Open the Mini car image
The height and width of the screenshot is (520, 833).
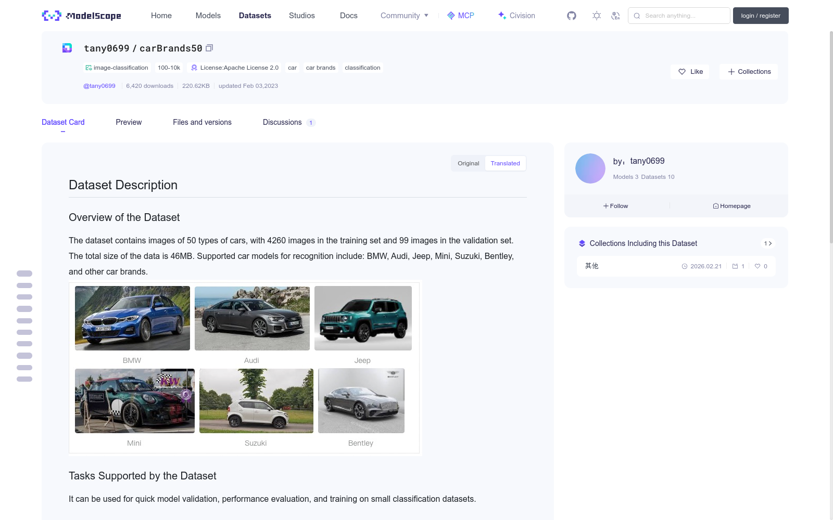pos(135,401)
